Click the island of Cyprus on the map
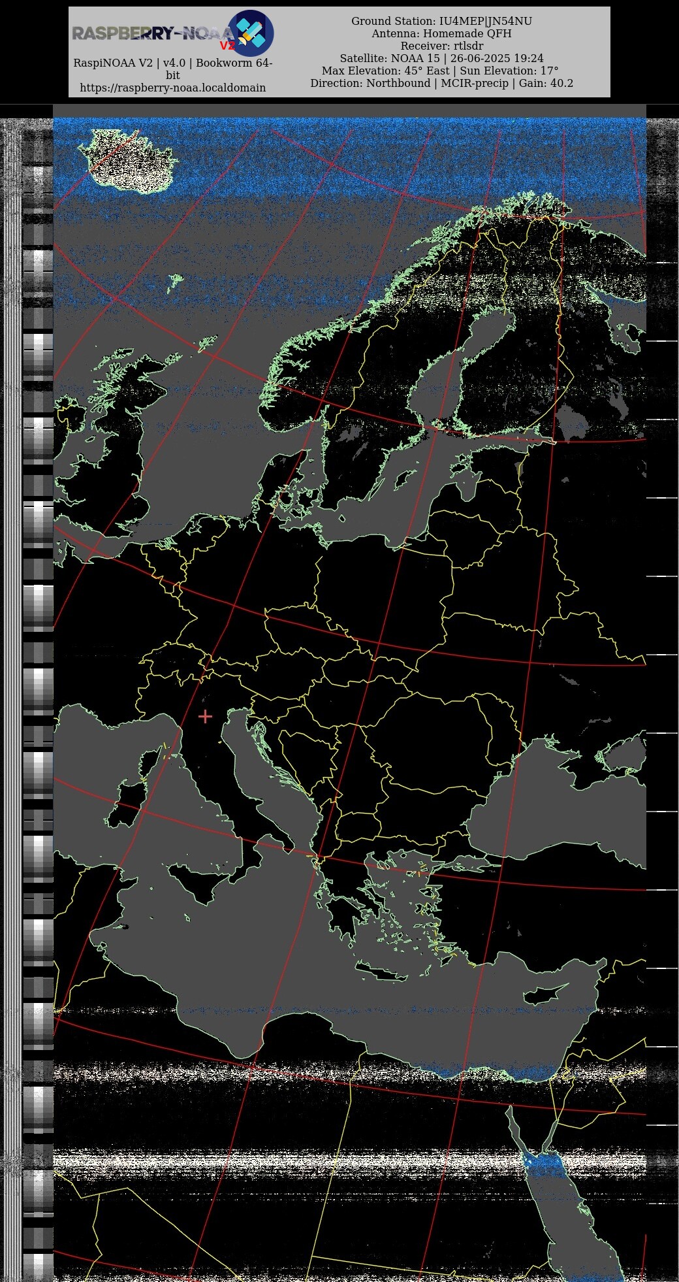Image resolution: width=679 pixels, height=1282 pixels. (545, 994)
